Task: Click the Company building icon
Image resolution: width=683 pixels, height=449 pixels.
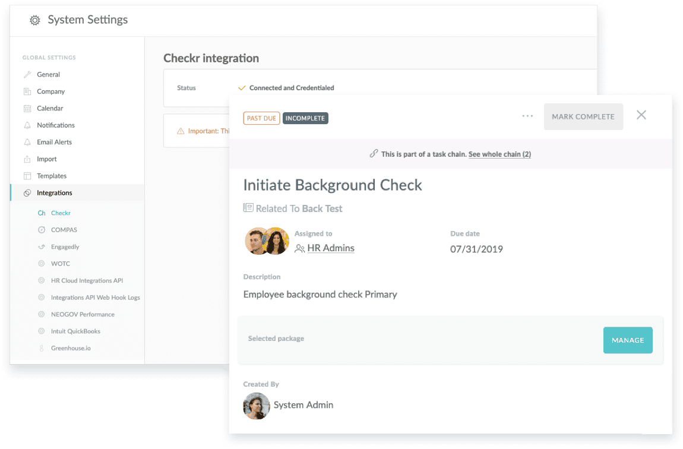Action: point(27,91)
